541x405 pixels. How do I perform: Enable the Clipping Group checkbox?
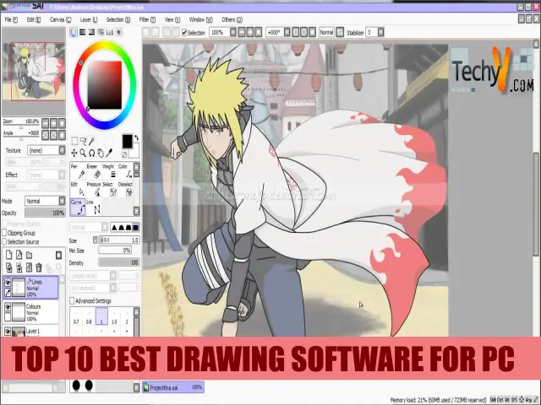[x=4, y=233]
